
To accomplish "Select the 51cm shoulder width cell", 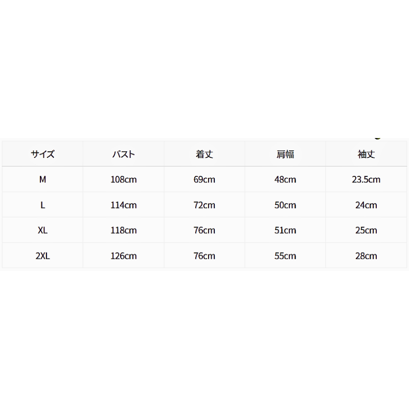I will click(285, 231).
